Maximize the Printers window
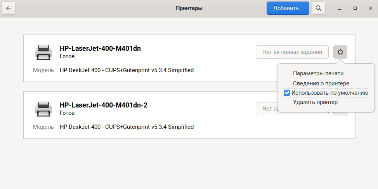The height and width of the screenshot is (189, 378). [355, 8]
